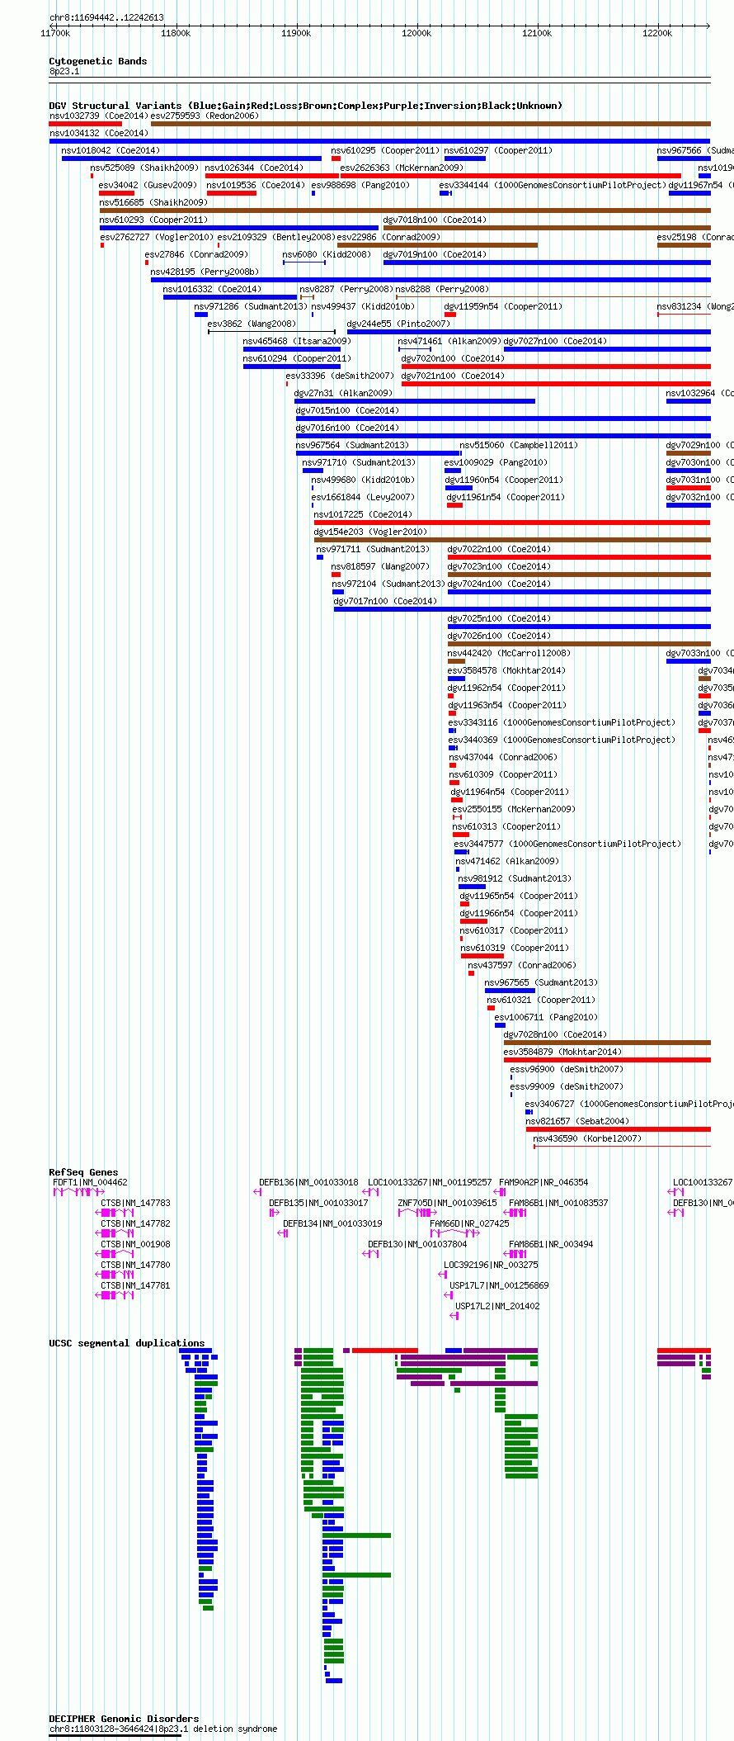Open variant nsv1034132 (Coe2014)
734x1741 pixels.
[98, 133]
